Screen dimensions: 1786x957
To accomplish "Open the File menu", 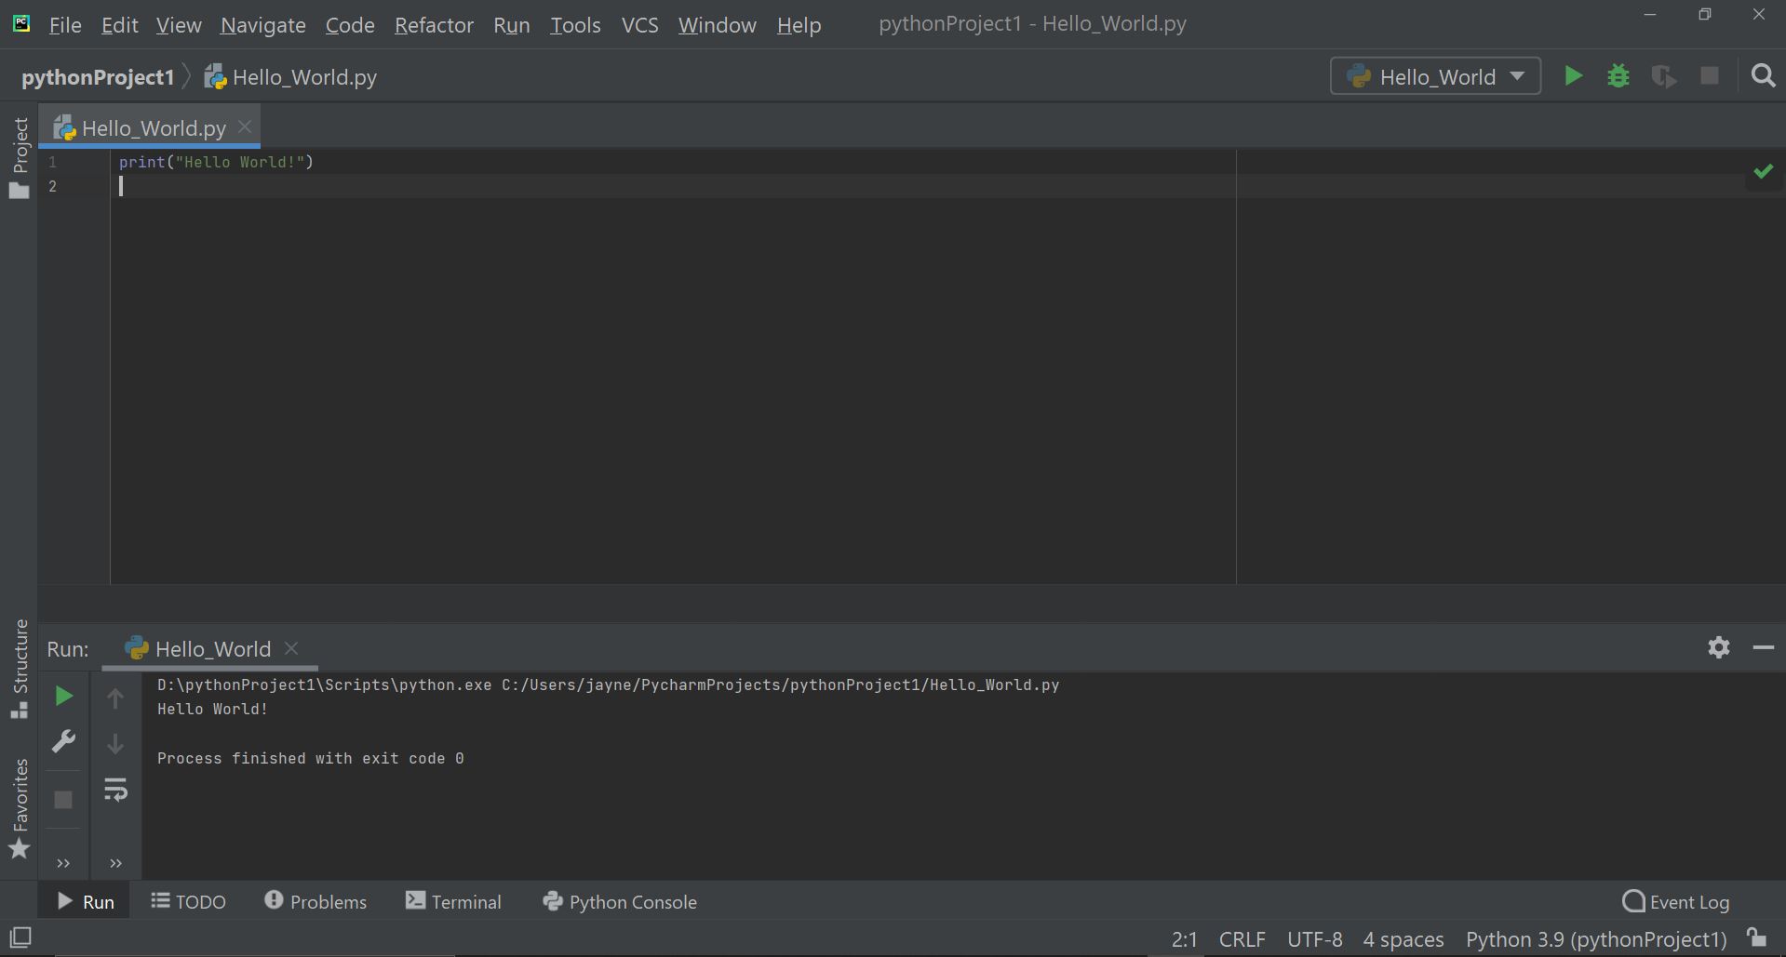I will click(x=65, y=25).
